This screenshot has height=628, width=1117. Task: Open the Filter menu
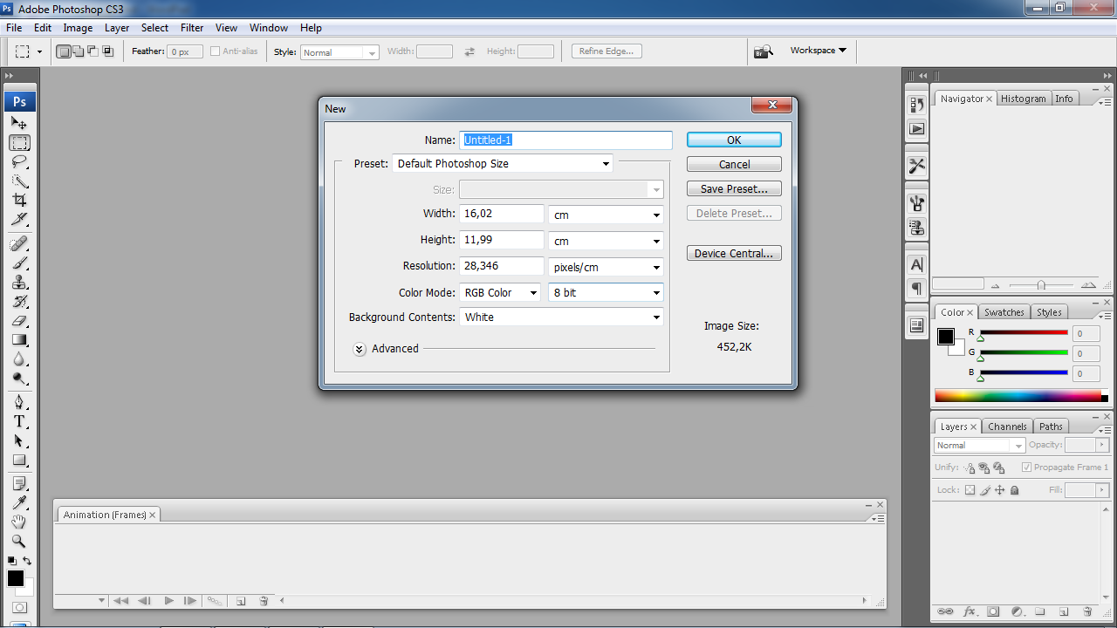tap(192, 28)
